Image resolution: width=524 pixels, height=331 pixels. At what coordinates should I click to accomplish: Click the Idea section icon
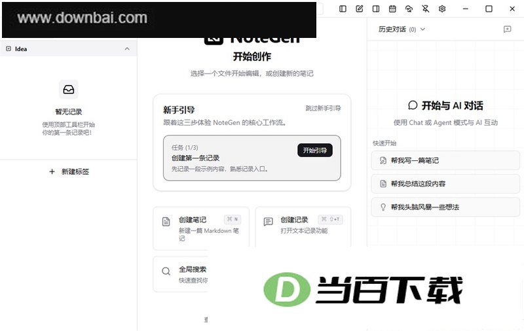9,48
